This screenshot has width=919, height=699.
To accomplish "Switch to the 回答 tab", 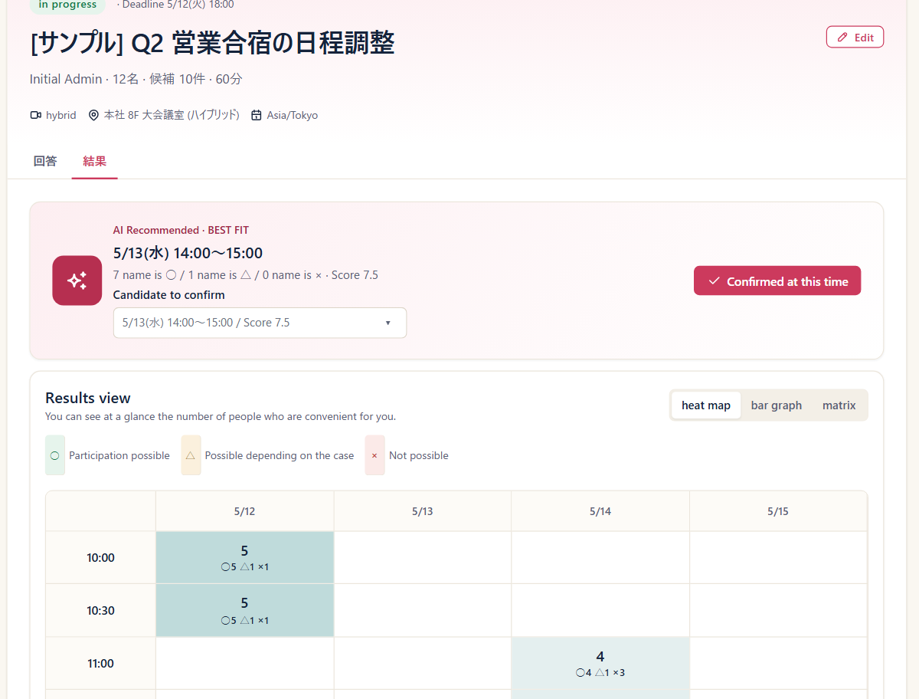I will [x=45, y=161].
